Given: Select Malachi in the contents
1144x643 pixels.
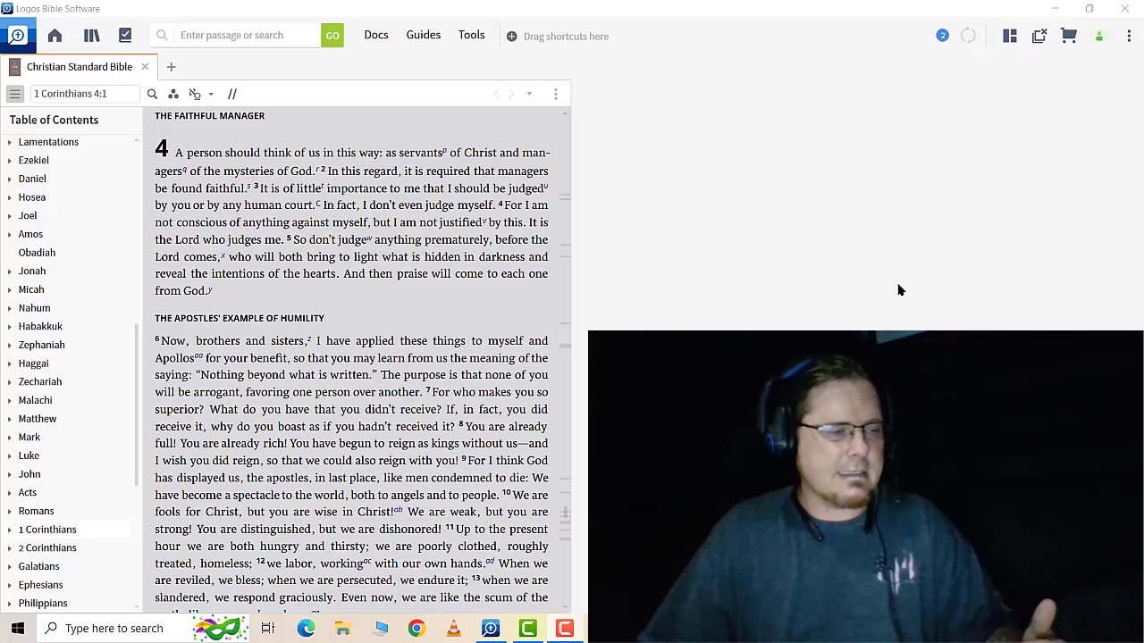Looking at the screenshot, I should 35,400.
